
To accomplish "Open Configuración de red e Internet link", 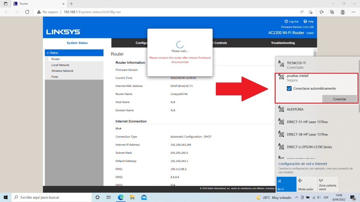I will 303,164.
